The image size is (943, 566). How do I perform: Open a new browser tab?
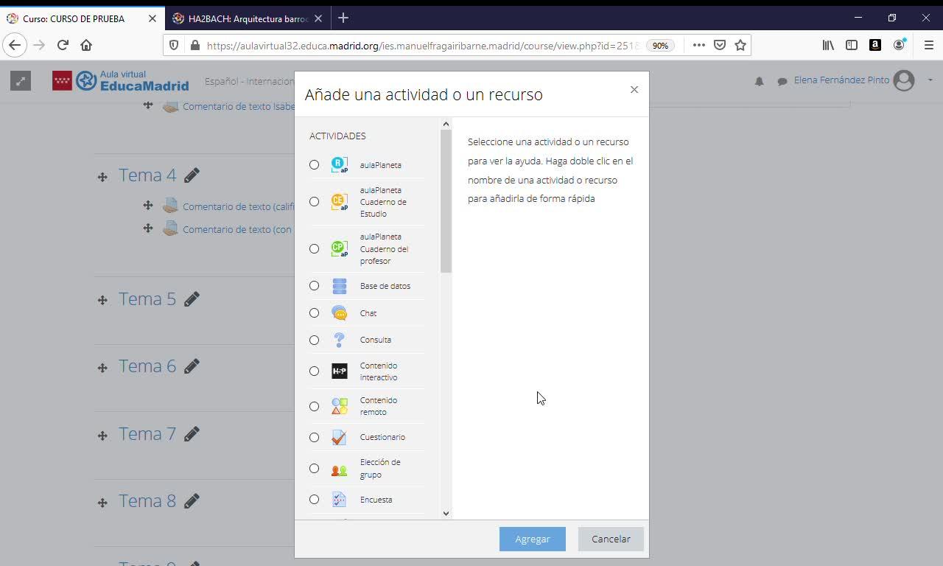tap(343, 18)
